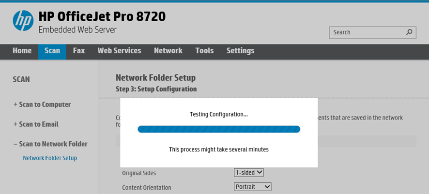
Task: Open the Settings tab
Action: [x=240, y=51]
